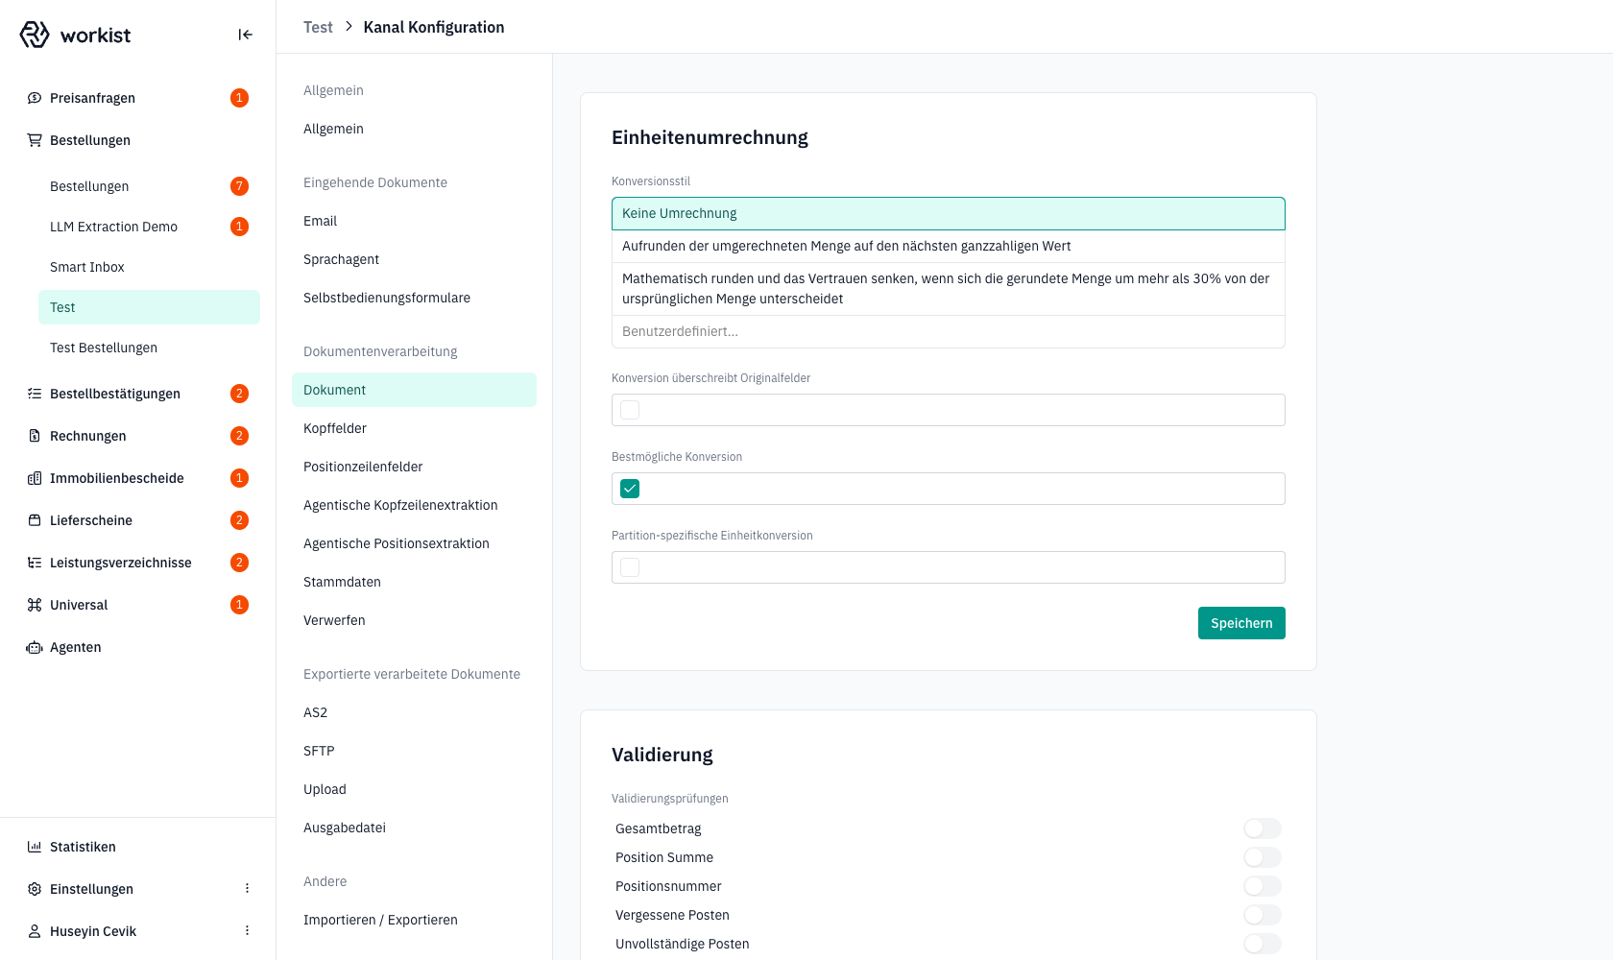Click the Einstellungen gear icon
The width and height of the screenshot is (1613, 960).
[x=35, y=889]
